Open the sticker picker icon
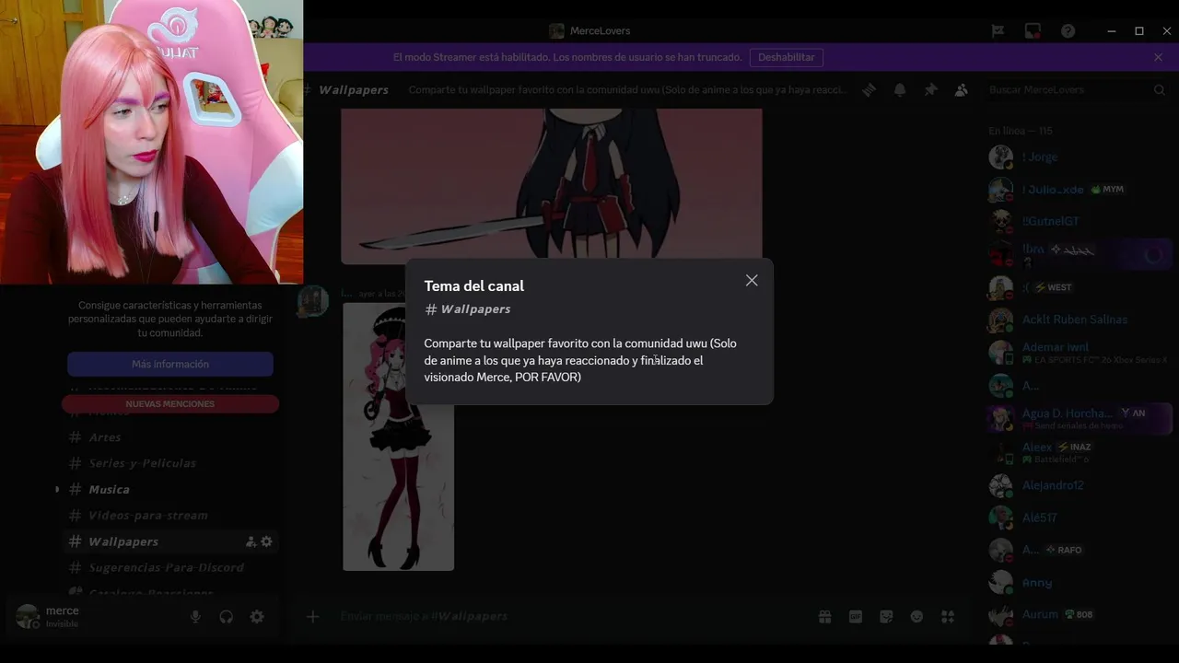 (x=886, y=616)
